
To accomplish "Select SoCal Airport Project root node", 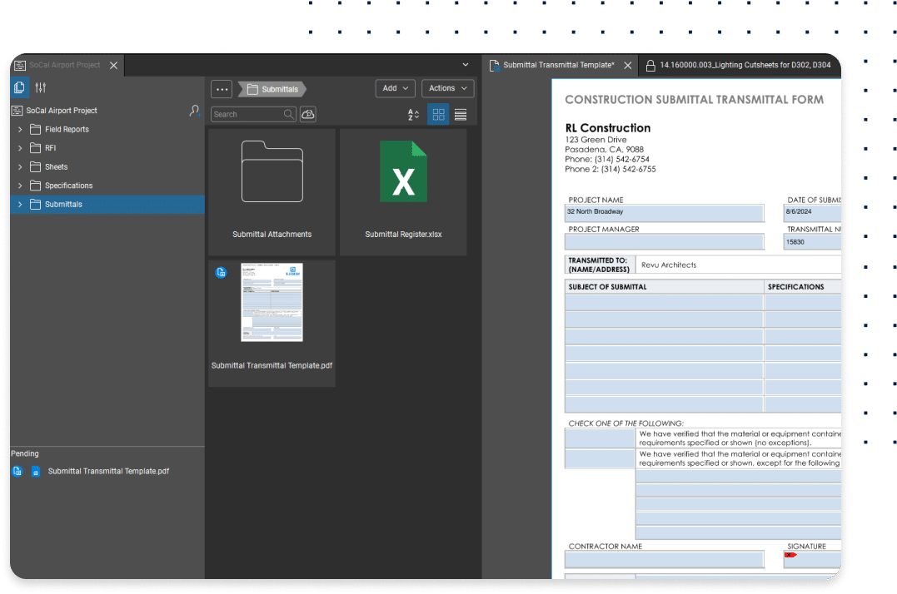I will coord(62,111).
